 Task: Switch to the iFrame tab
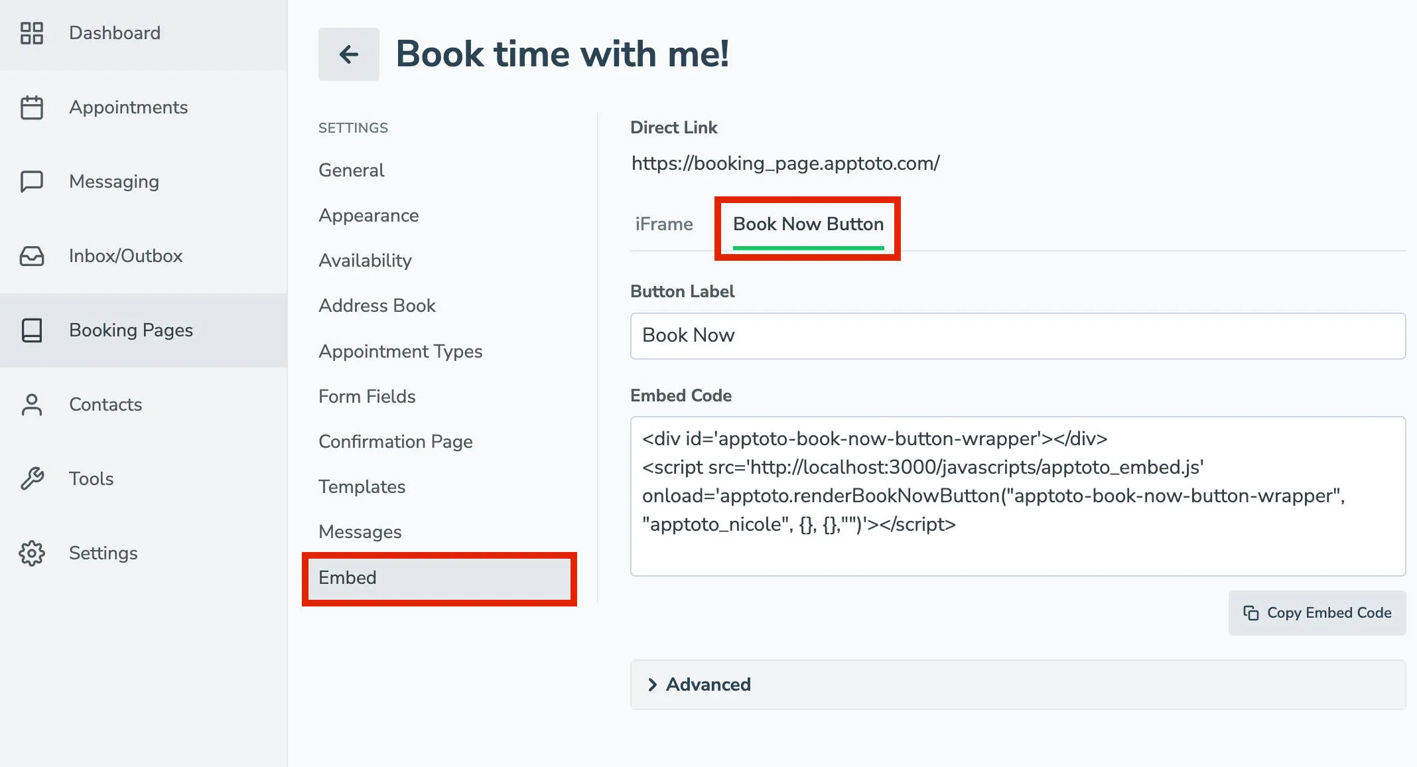(x=663, y=224)
